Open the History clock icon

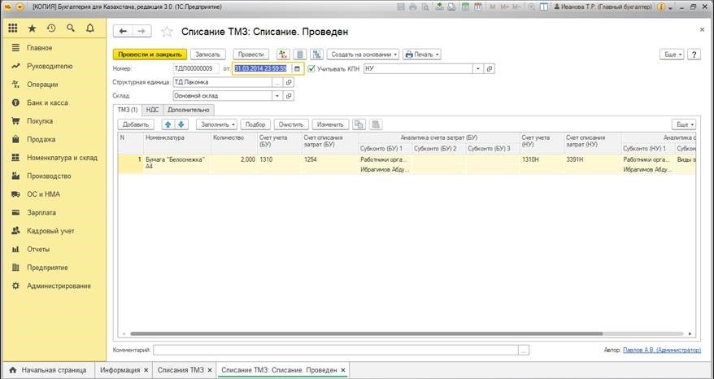coord(51,28)
